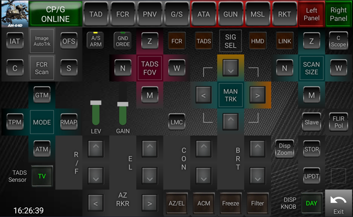Click the GAIN slider handle
Image resolution: width=353 pixels, height=217 pixels.
click(123, 104)
